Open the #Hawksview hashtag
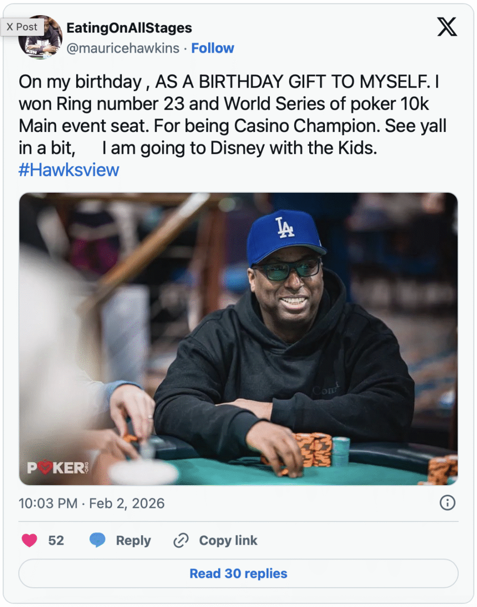 (69, 169)
